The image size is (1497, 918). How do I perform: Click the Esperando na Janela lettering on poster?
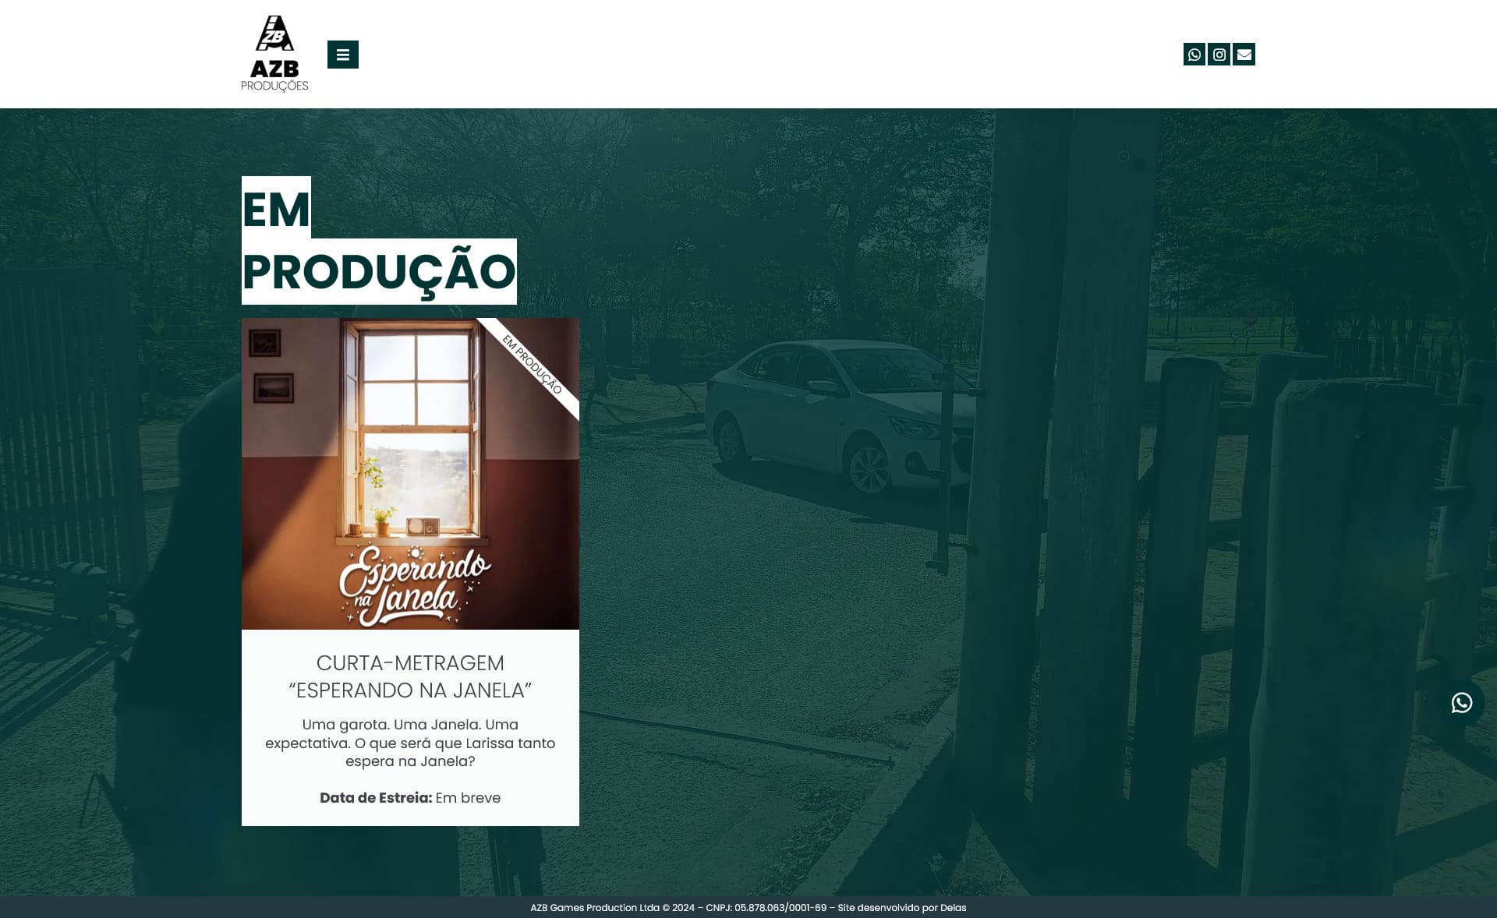413,586
